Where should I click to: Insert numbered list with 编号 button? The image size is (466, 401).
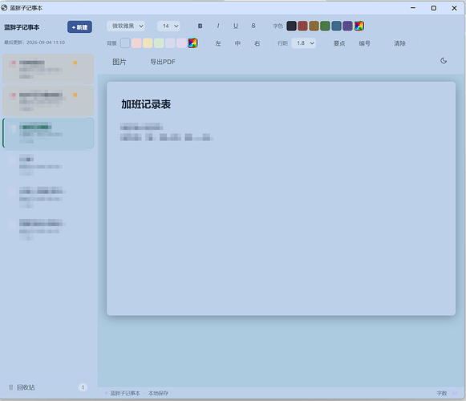coord(365,43)
